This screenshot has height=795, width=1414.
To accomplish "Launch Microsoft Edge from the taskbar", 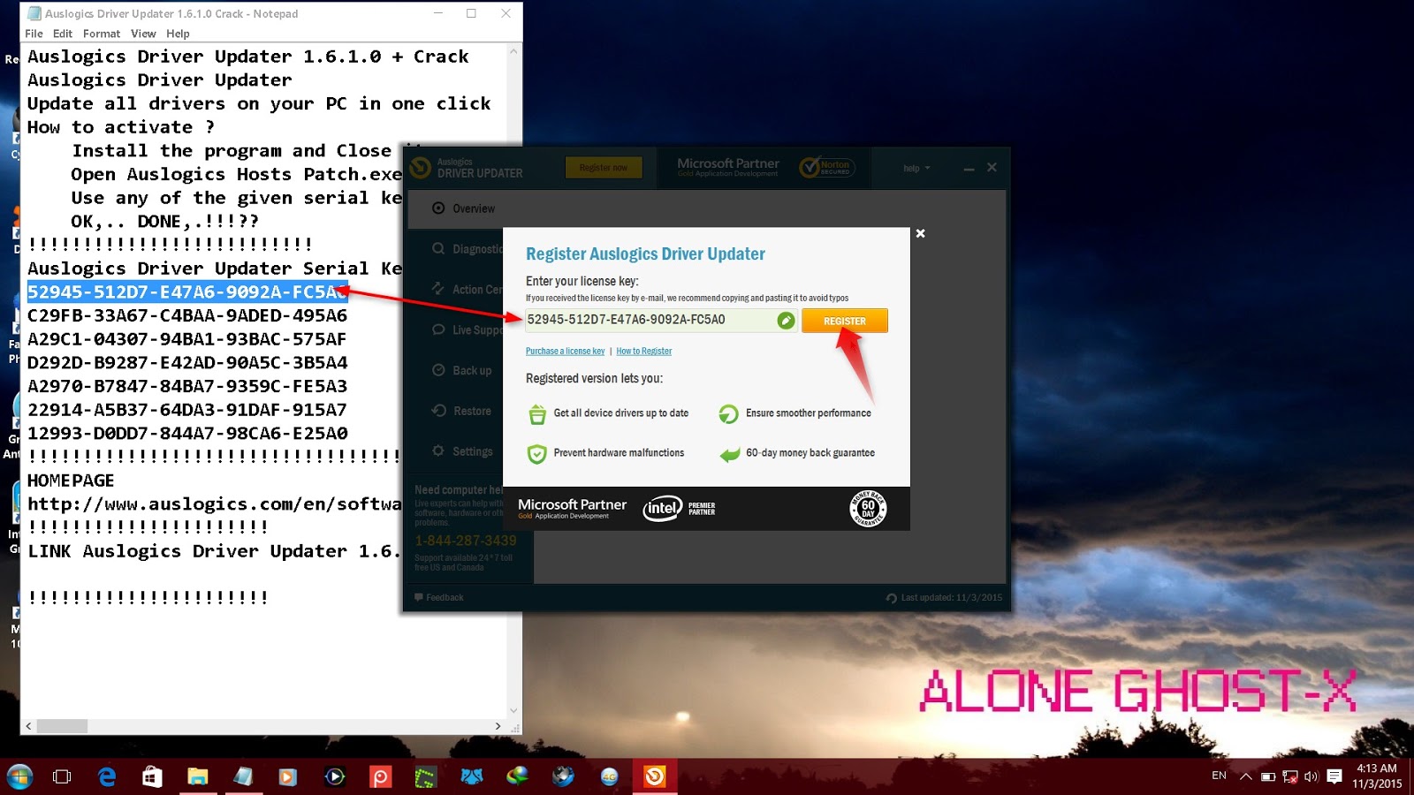I will click(107, 777).
